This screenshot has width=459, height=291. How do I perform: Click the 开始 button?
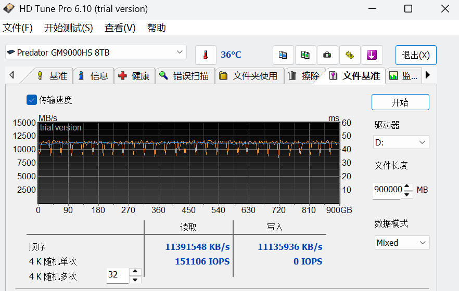(400, 102)
